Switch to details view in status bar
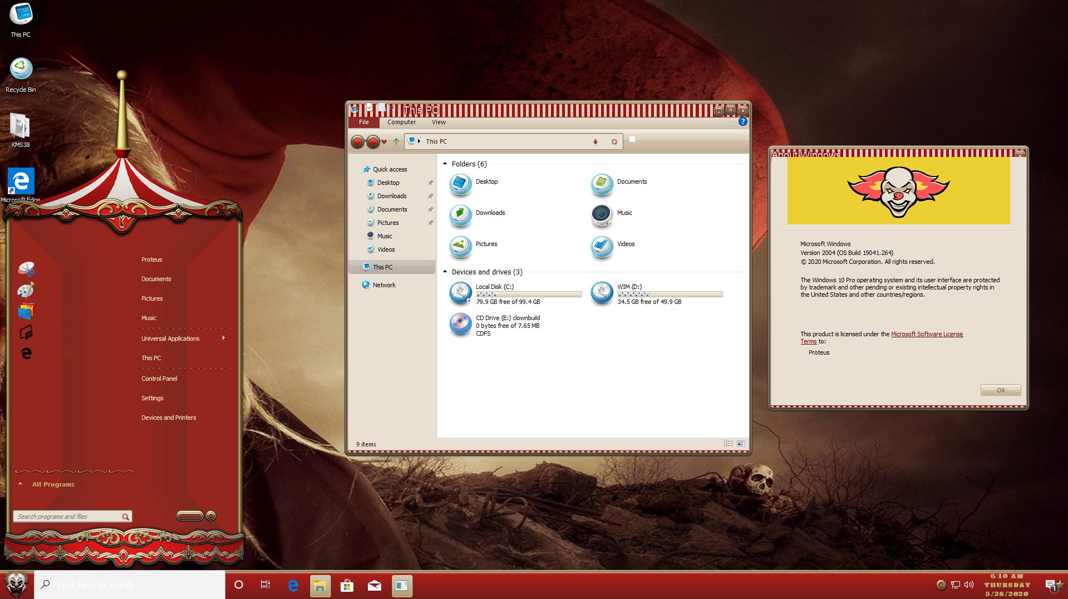Image resolution: width=1068 pixels, height=599 pixels. click(x=728, y=444)
